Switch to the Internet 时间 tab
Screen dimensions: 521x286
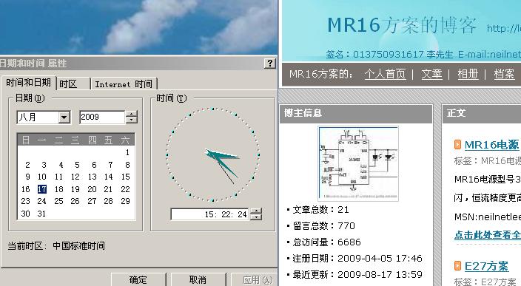(x=124, y=84)
